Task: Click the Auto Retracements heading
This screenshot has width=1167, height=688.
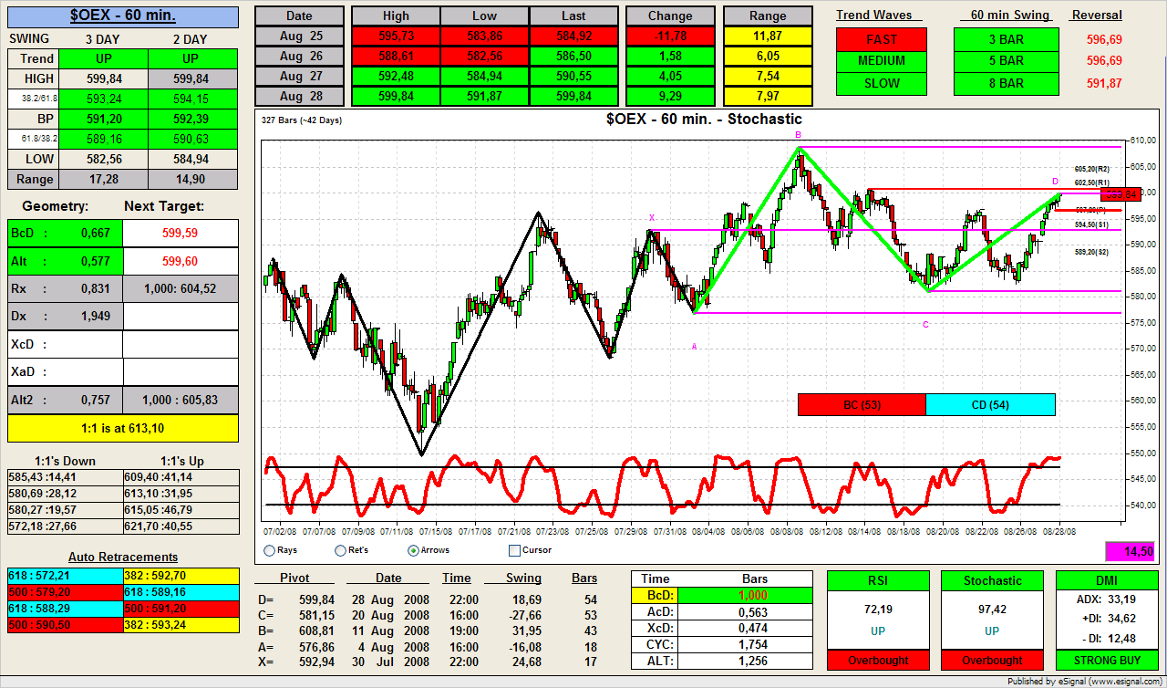Action: click(x=123, y=557)
